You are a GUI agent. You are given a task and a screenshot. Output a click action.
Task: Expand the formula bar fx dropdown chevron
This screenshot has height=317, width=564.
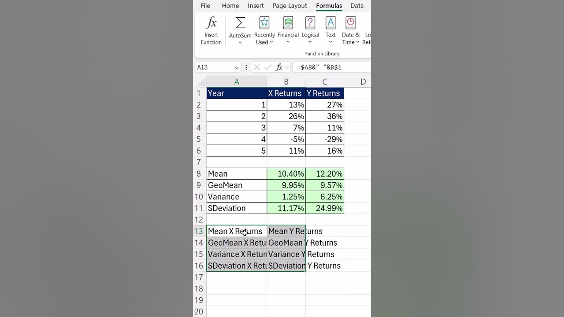click(287, 67)
